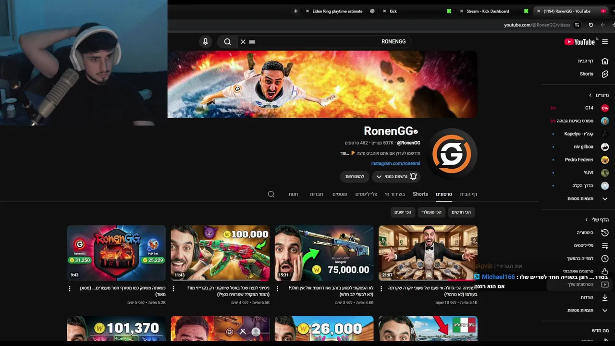Open the 26,000 video thumbnail
This screenshot has width=615, height=346.
point(324,328)
